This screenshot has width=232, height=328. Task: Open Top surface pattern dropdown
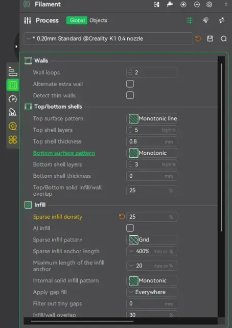click(x=152, y=118)
